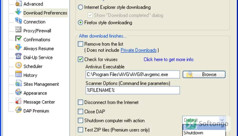Click the Download Preferences green arrow icon
The width and height of the screenshot is (238, 136).
pos(18,12)
